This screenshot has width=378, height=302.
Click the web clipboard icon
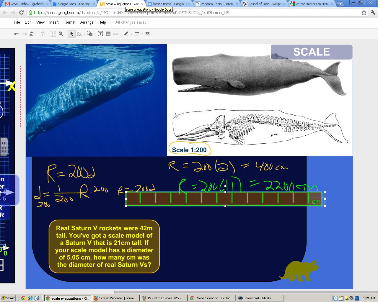(x=32, y=34)
